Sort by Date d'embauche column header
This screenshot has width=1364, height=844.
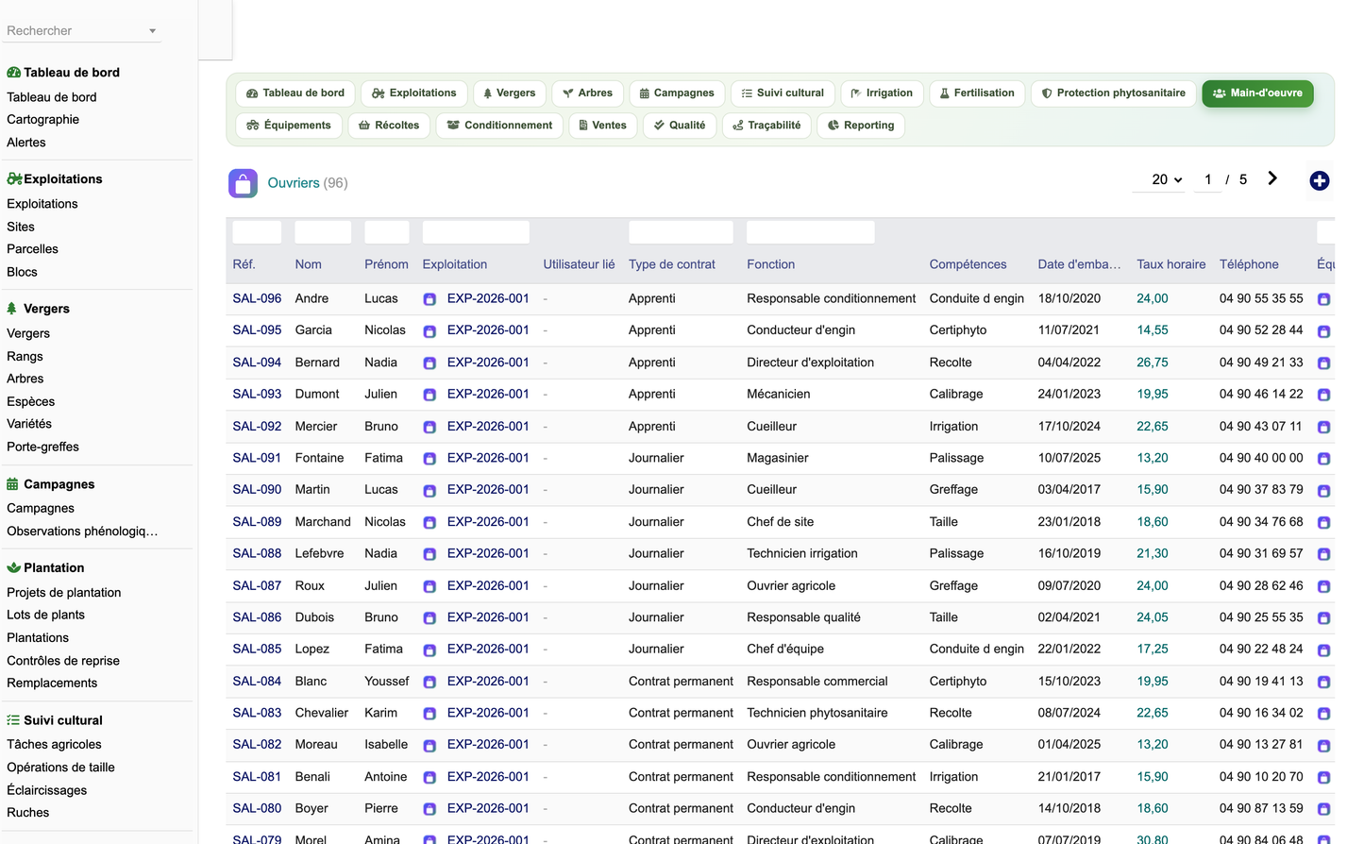1080,265
